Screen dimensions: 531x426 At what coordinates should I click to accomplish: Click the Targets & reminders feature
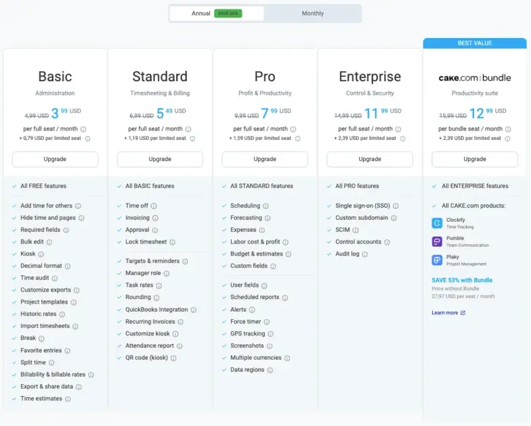tap(152, 261)
